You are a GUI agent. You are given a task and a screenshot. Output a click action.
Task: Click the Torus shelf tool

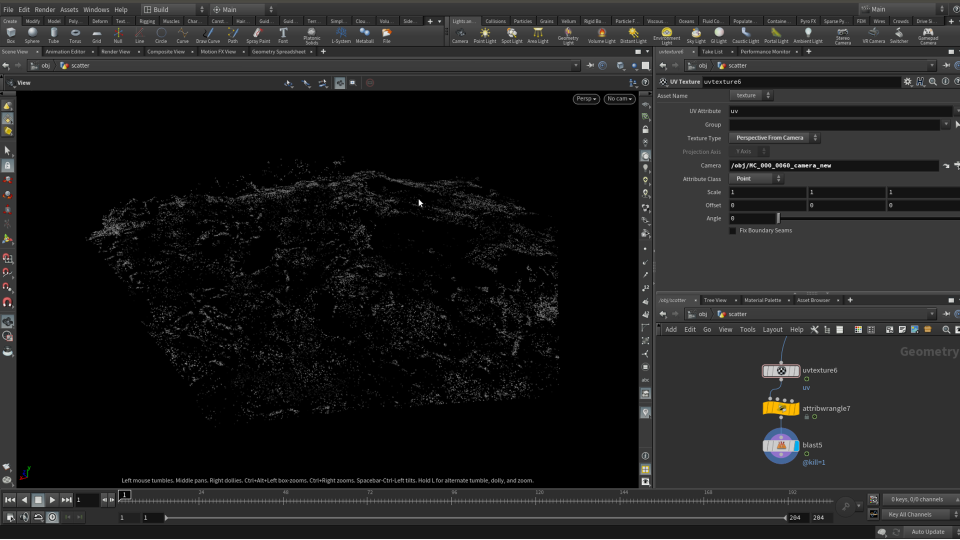coord(75,35)
